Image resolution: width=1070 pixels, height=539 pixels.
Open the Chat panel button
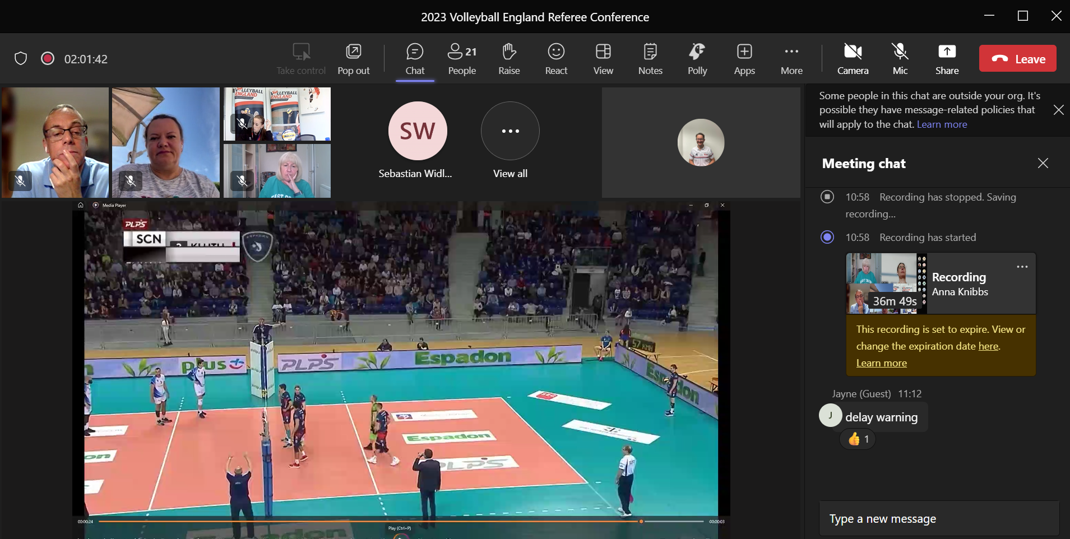(x=415, y=59)
